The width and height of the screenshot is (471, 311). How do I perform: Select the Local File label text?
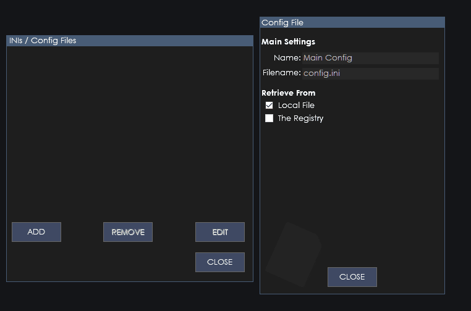296,106
